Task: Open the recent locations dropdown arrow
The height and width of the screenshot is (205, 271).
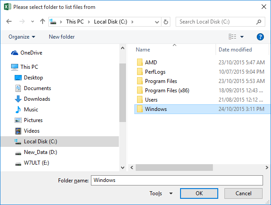Action: pyautogui.click(x=32, y=22)
